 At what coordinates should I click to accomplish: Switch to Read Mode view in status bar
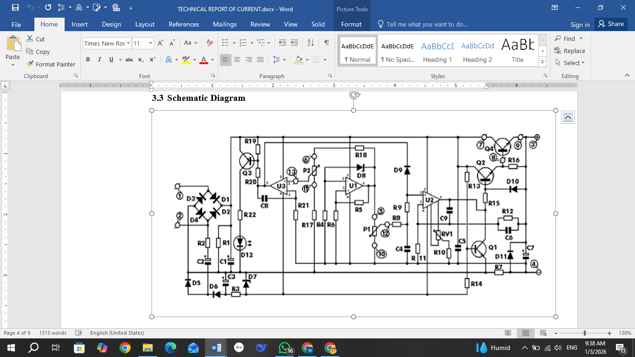coord(508,333)
